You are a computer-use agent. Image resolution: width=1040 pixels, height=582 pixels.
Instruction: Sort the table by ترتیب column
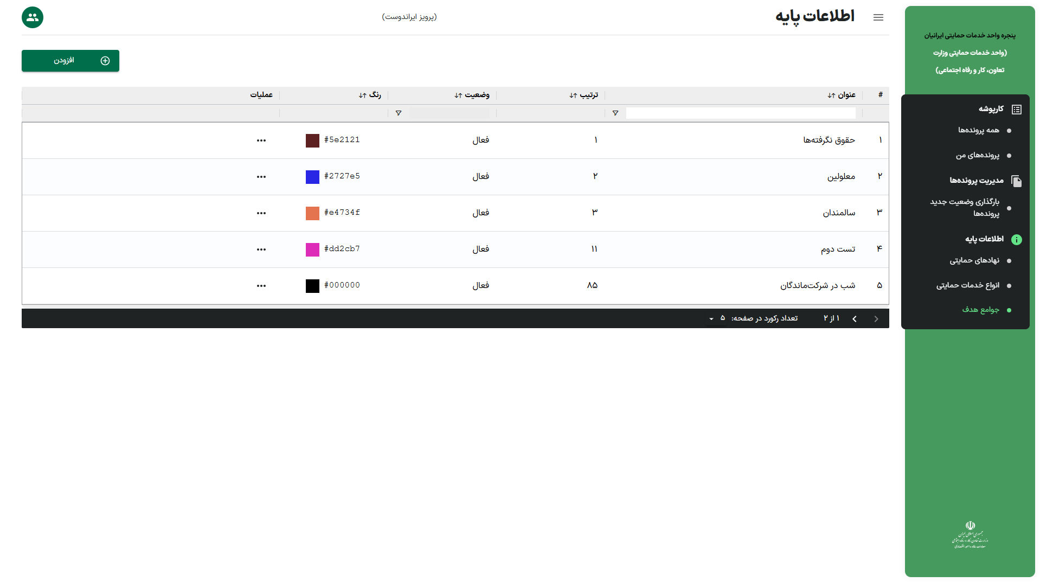(584, 95)
